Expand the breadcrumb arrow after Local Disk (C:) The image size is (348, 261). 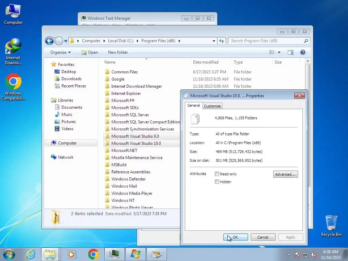click(x=137, y=41)
